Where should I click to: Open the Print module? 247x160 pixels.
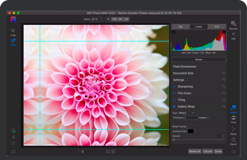pyautogui.click(x=233, y=118)
